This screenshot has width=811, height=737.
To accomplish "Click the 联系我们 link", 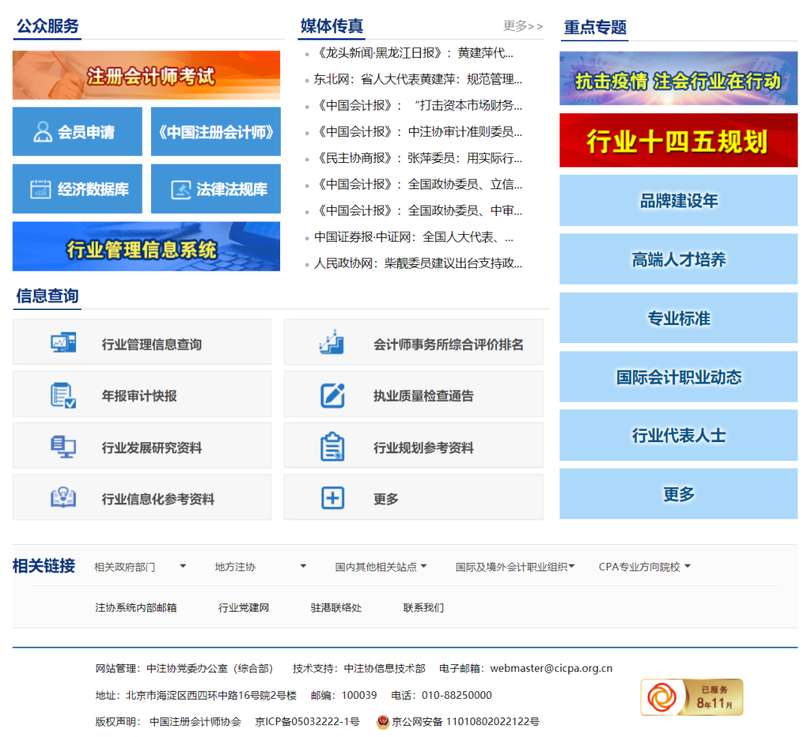I will (x=424, y=608).
